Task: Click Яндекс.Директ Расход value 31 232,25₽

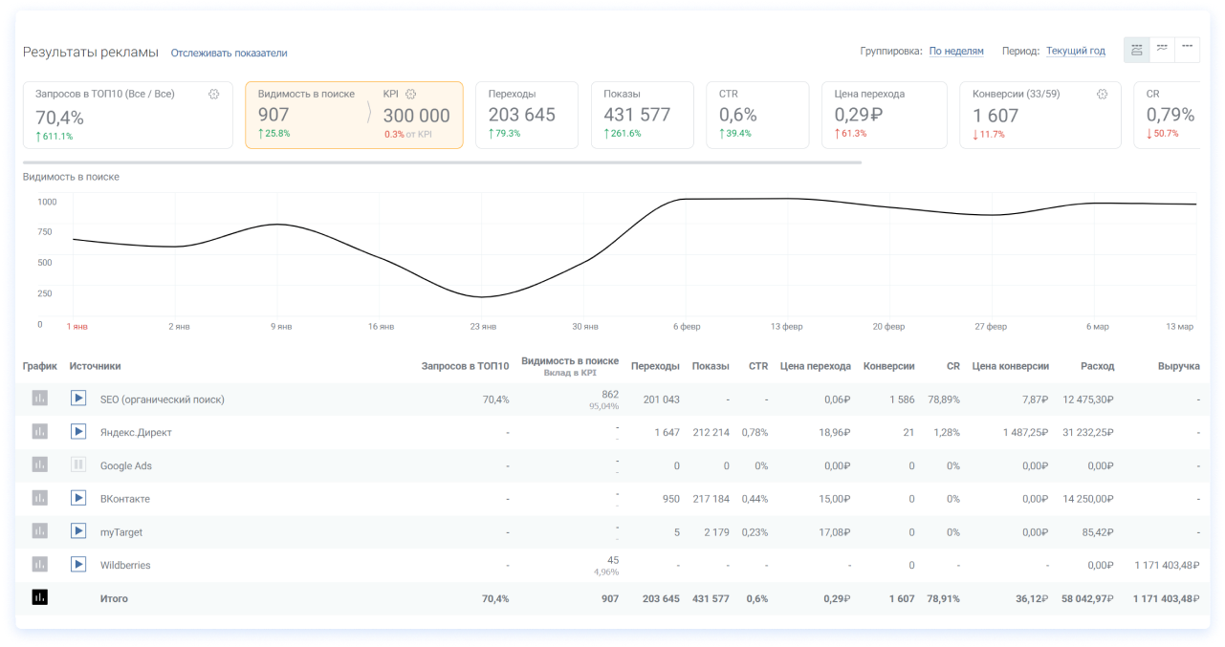Action: [1088, 433]
